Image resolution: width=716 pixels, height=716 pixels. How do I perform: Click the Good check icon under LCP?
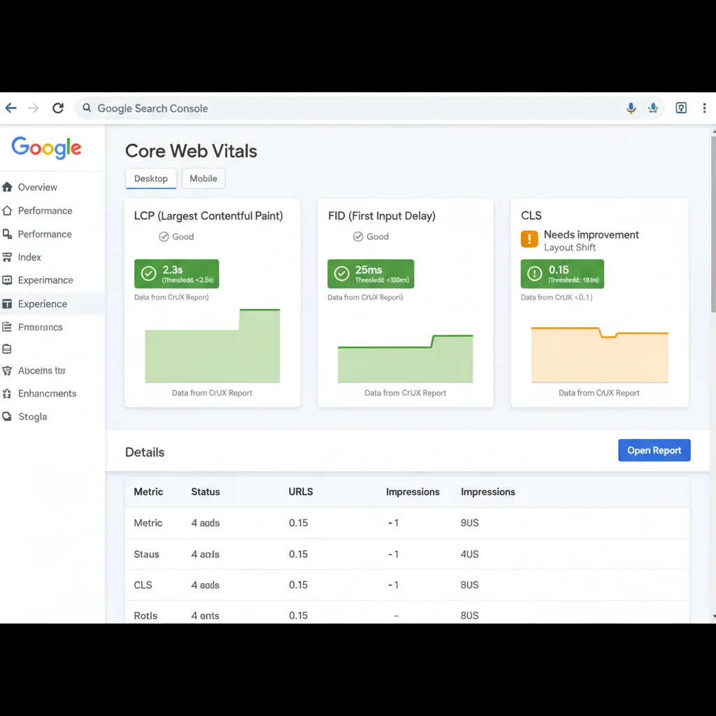(x=164, y=236)
